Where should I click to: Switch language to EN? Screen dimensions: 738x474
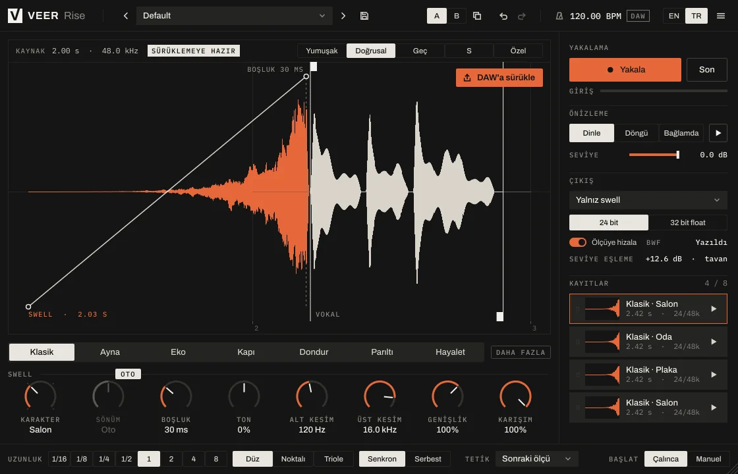[674, 16]
